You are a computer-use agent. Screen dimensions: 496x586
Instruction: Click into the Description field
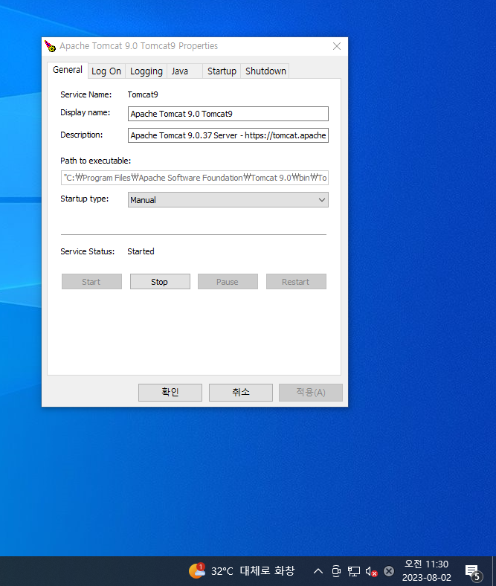pyautogui.click(x=228, y=135)
